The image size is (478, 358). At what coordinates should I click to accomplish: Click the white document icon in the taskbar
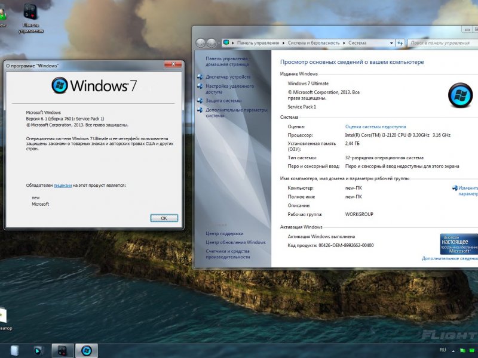coord(14,351)
